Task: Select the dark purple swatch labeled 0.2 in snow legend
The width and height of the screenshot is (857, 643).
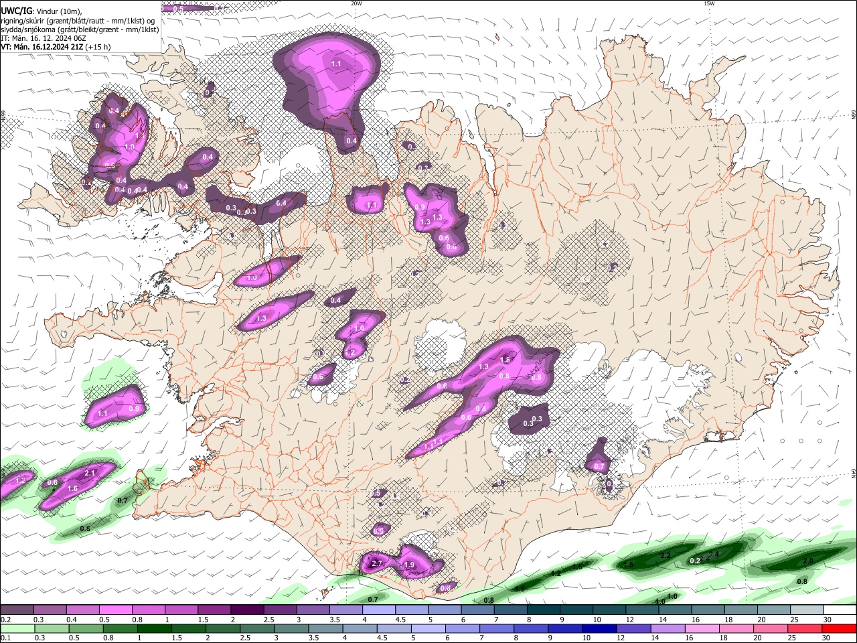Action: (x=17, y=610)
